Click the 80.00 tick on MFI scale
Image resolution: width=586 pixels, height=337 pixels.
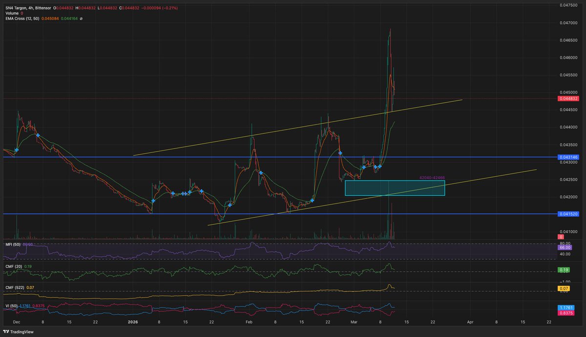click(x=564, y=243)
